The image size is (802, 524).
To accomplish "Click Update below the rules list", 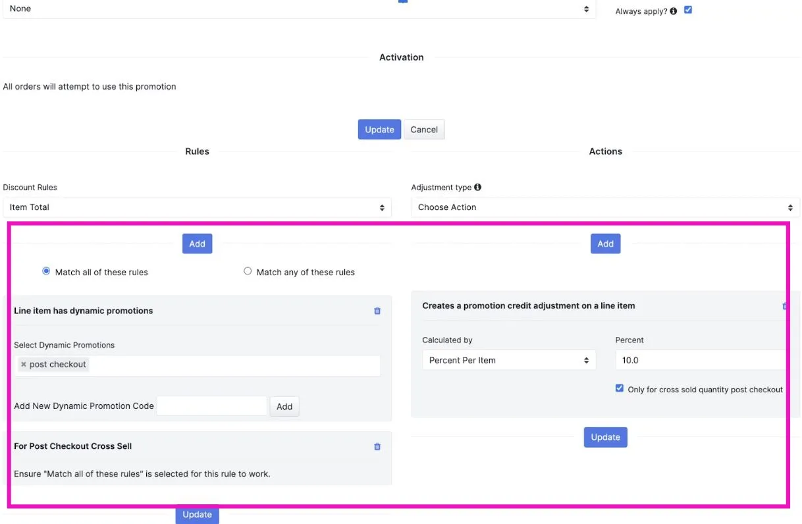I will [x=198, y=515].
